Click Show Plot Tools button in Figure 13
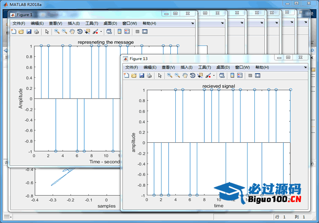319x223 pixels. click(x=257, y=75)
